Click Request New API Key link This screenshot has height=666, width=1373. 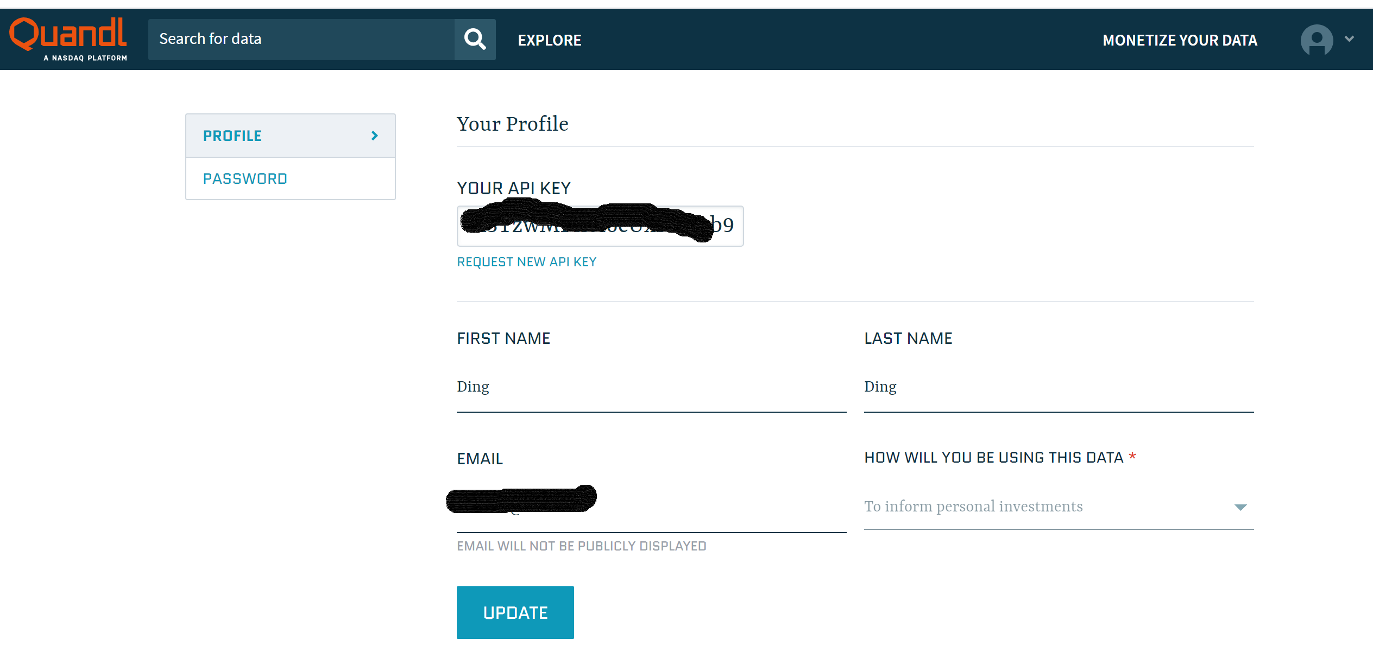click(526, 262)
